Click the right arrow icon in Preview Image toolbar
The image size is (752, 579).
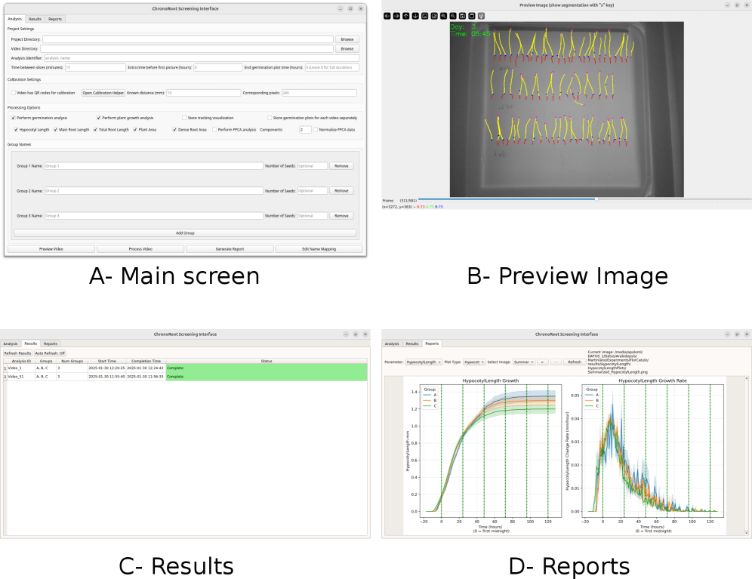pos(396,16)
